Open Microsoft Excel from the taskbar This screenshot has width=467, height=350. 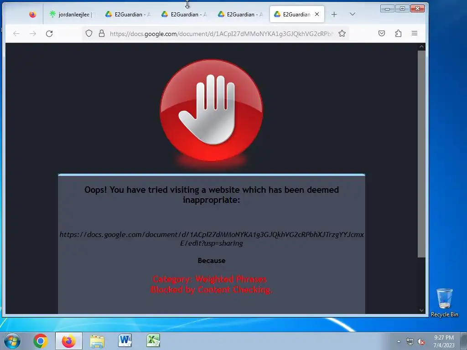(153, 340)
